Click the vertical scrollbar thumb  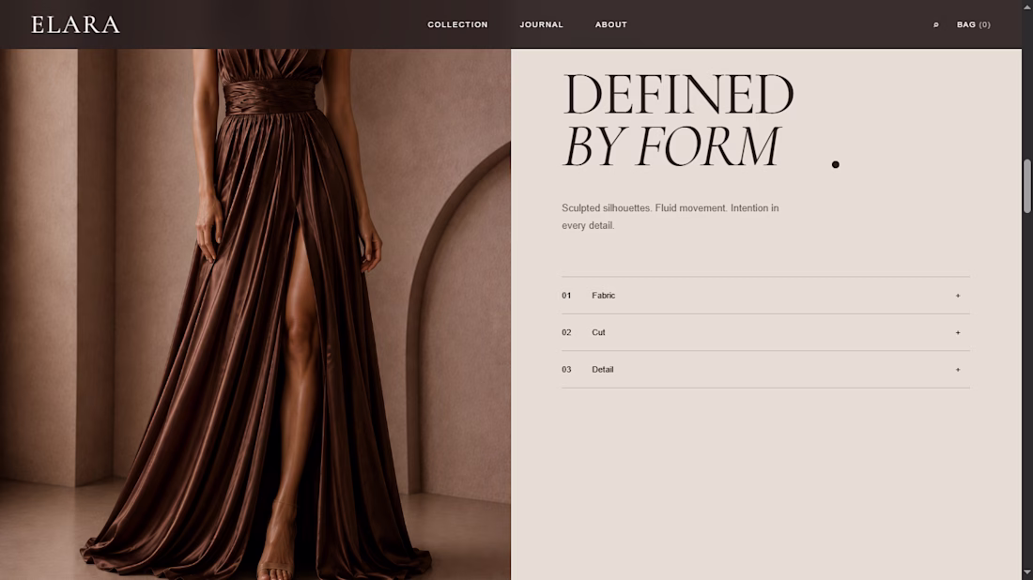(1027, 186)
